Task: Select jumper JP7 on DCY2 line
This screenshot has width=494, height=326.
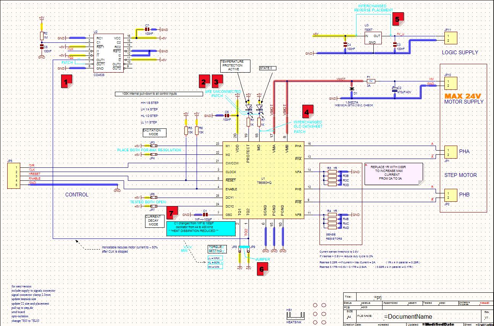Action: [152, 206]
